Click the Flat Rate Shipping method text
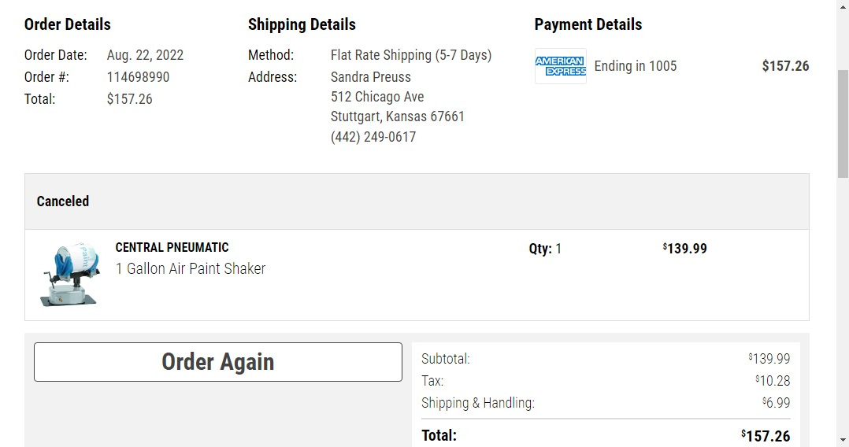 [x=411, y=55]
